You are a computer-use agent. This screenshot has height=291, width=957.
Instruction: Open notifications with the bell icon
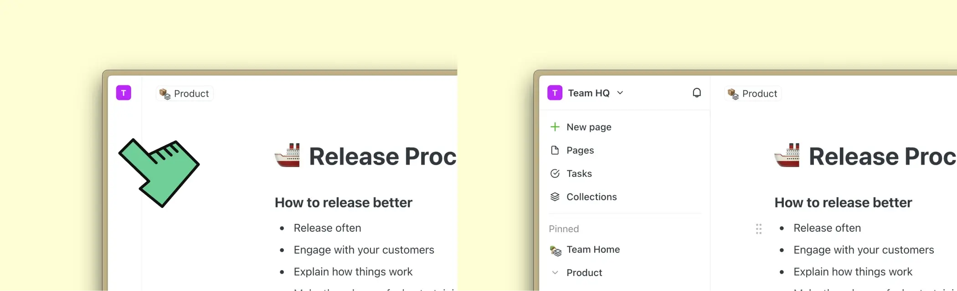696,93
